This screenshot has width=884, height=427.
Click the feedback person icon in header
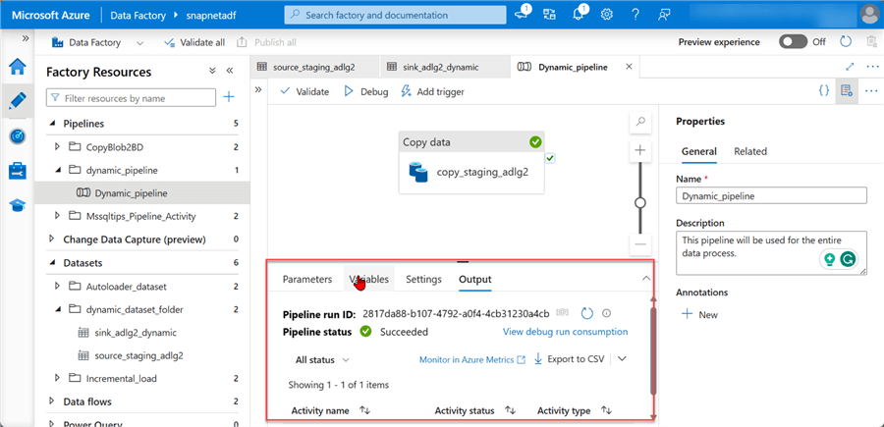(664, 15)
